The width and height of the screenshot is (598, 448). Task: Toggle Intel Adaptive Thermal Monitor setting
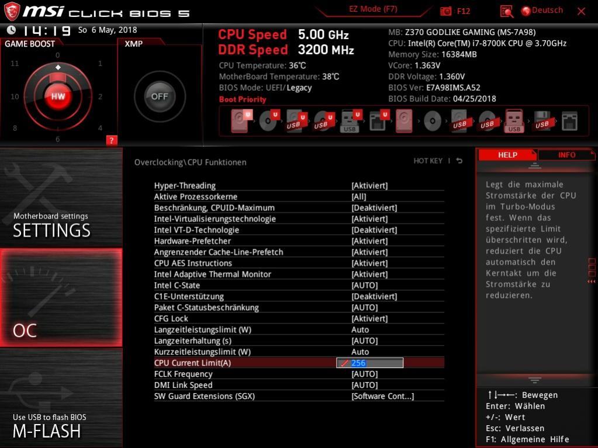coord(299,274)
